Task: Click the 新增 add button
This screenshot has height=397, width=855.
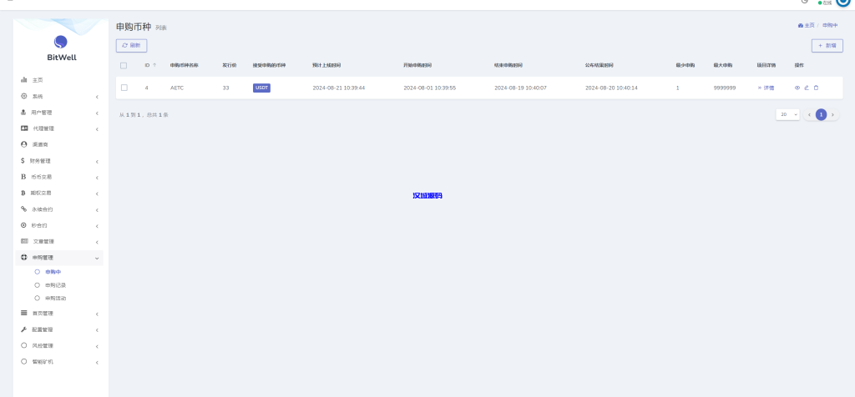Action: pyautogui.click(x=827, y=46)
